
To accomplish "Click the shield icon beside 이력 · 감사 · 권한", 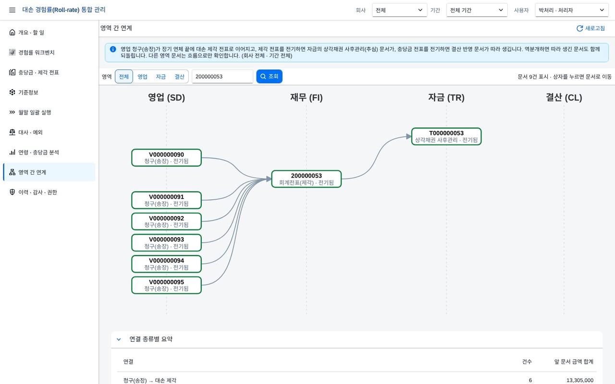I will point(12,192).
